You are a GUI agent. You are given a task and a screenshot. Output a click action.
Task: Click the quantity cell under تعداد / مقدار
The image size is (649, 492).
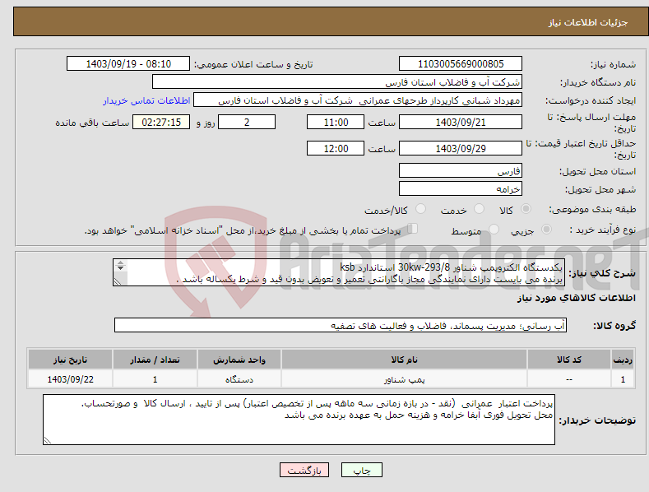155,379
